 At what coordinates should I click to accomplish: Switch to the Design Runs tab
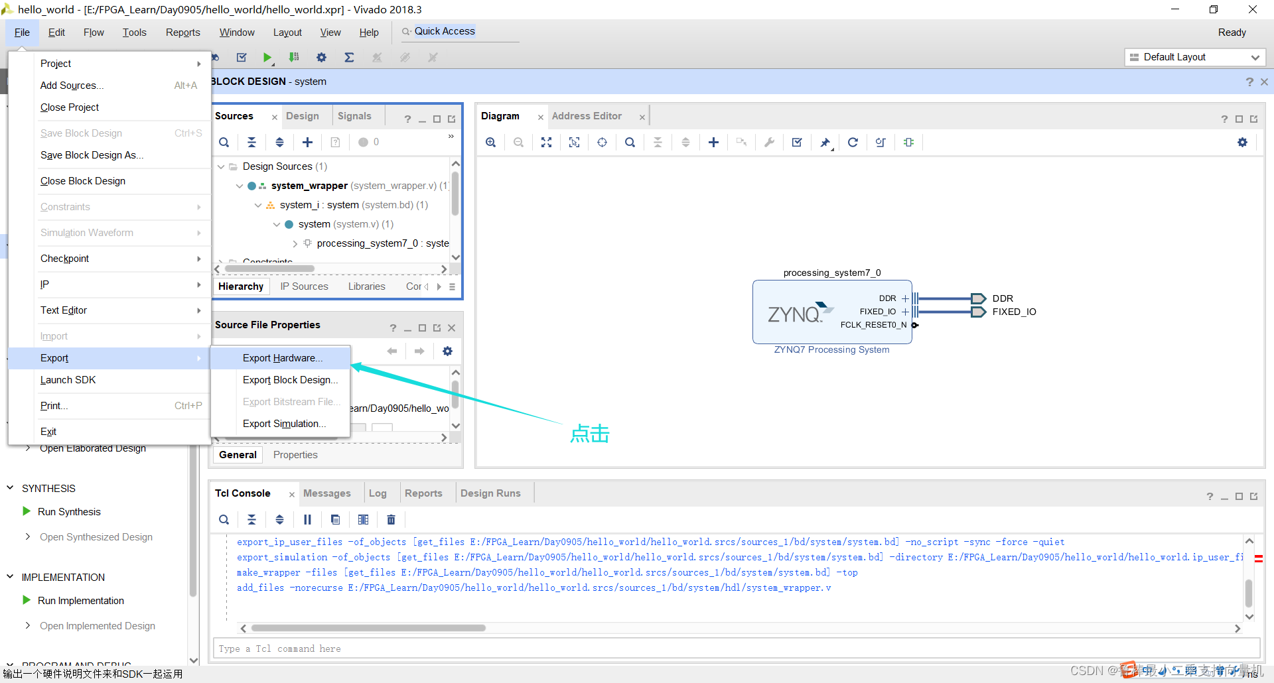click(490, 493)
